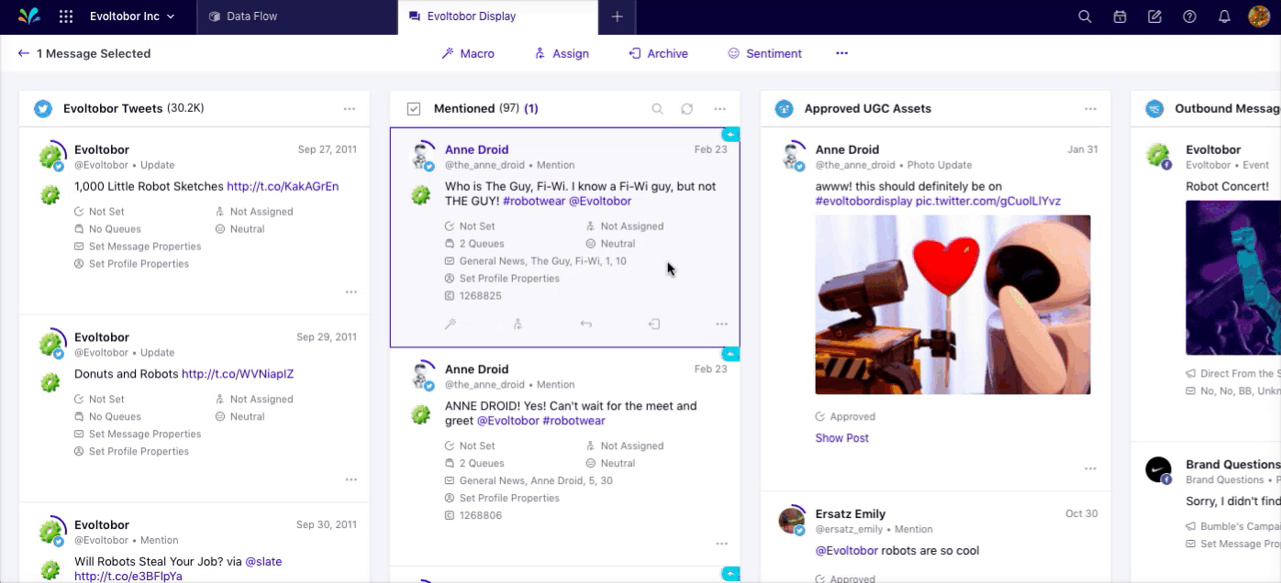Open the http://t.co/KakAGrEn link
The height and width of the screenshot is (583, 1281).
283,186
